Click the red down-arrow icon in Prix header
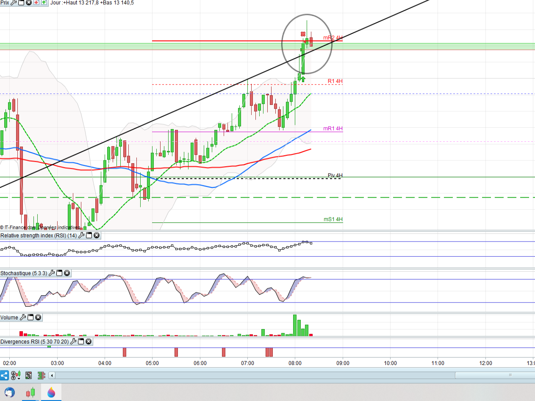 click(x=36, y=3)
